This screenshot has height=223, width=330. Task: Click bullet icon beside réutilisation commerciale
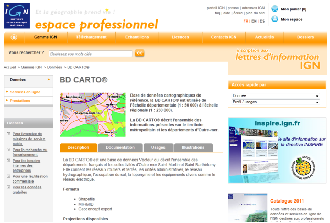(x=9, y=176)
